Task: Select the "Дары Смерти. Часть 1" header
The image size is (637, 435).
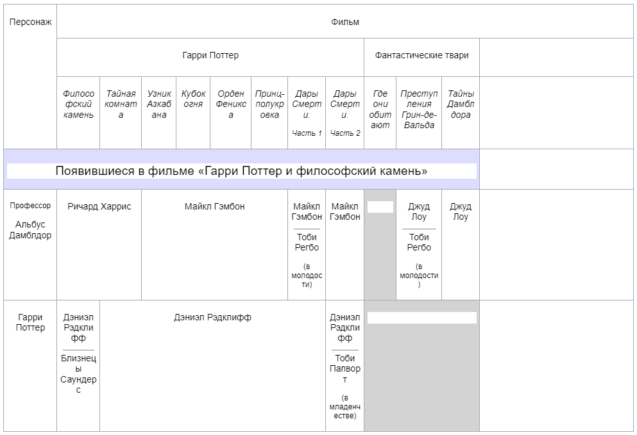Action: click(x=307, y=113)
